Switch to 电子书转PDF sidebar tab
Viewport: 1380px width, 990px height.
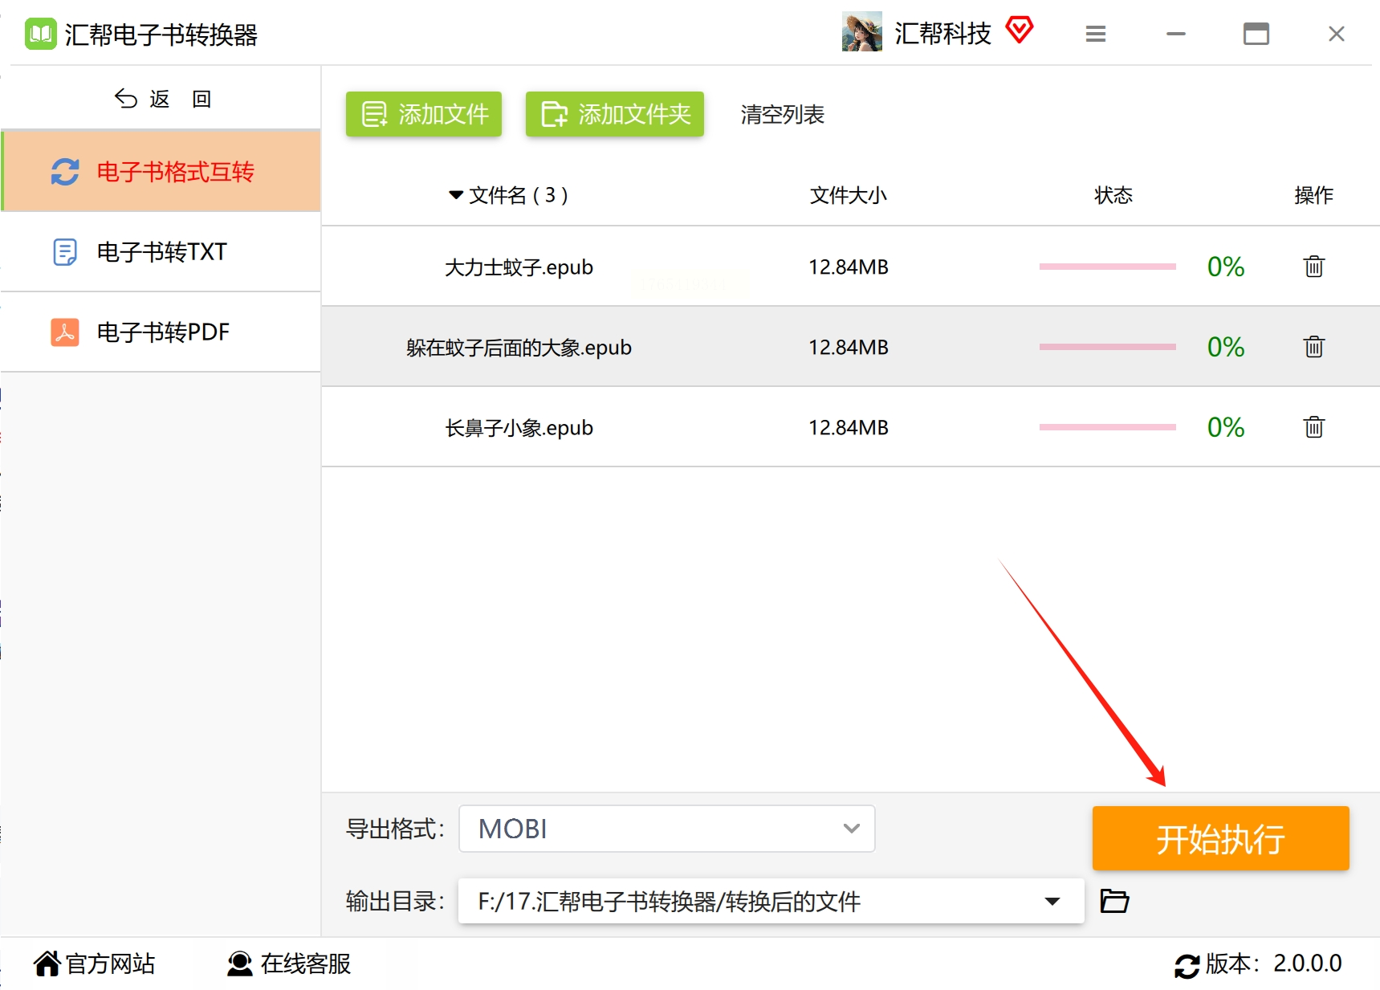coord(161,332)
